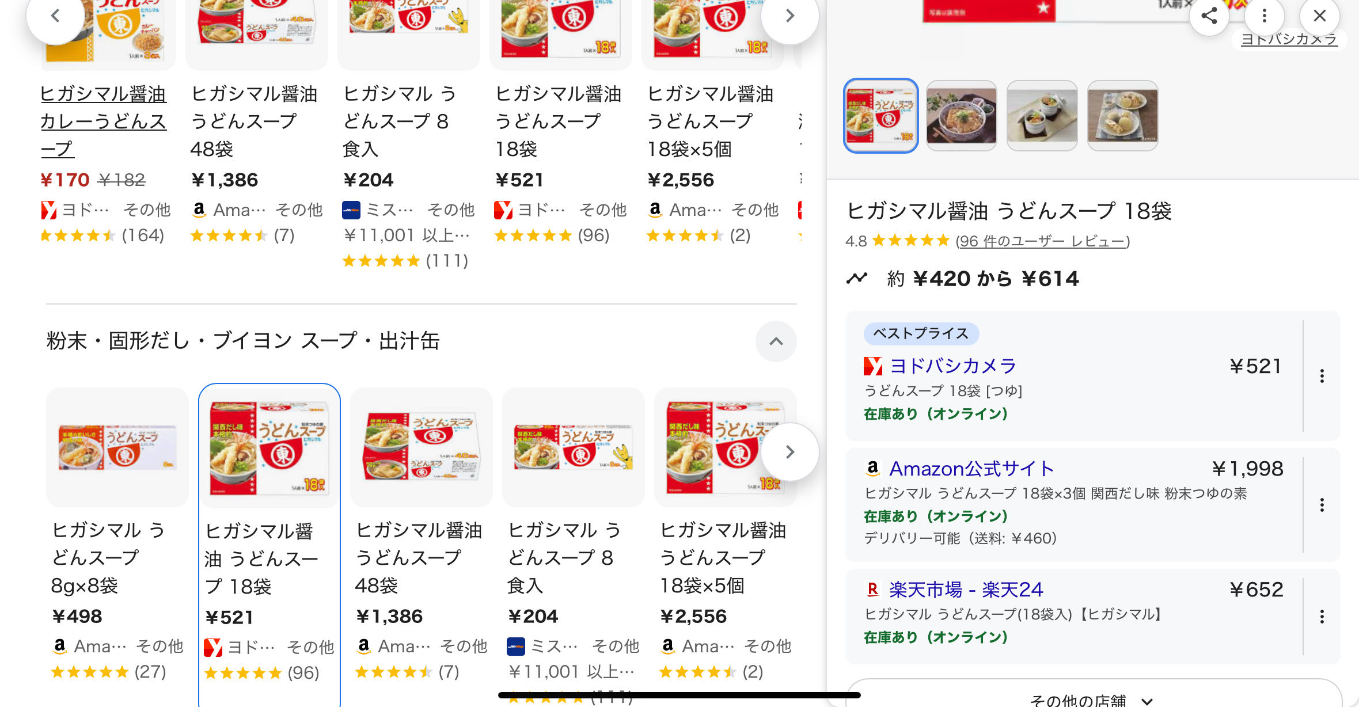The image size is (1359, 707).
Task: Advance the dashi soup carousel with next arrow
Action: click(x=789, y=452)
